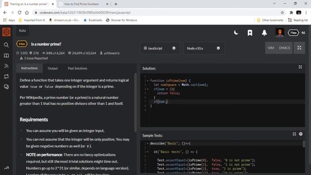Switch to How to Find Prime Numbers tab
The width and height of the screenshot is (311, 175).
pos(81,4)
